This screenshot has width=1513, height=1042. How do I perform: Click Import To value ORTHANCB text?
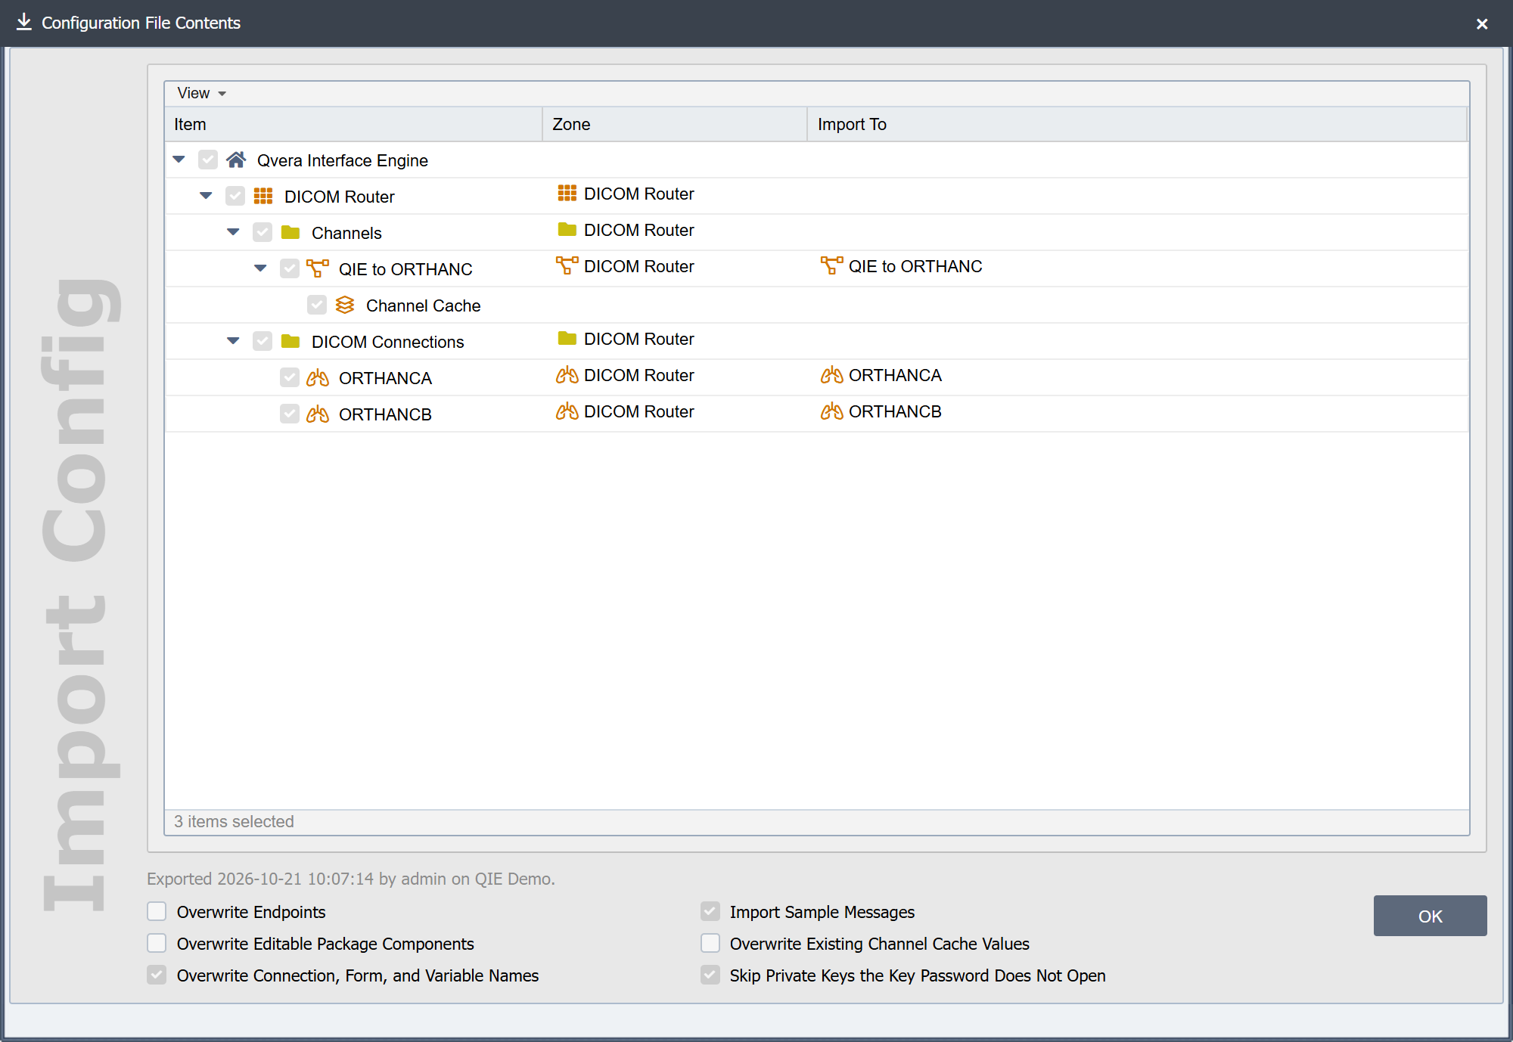tap(895, 411)
